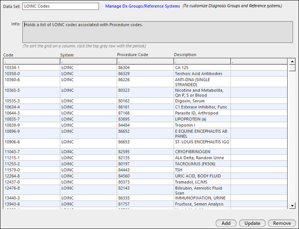299x229 pixels.
Task: Select code cell 12476-8
Action: (x=31, y=190)
